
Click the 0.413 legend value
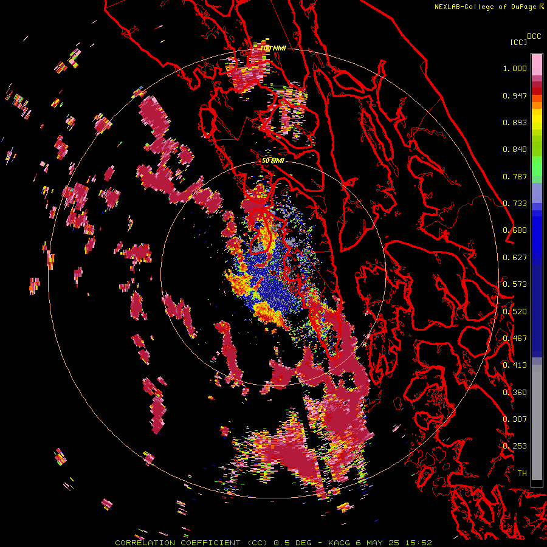point(515,365)
